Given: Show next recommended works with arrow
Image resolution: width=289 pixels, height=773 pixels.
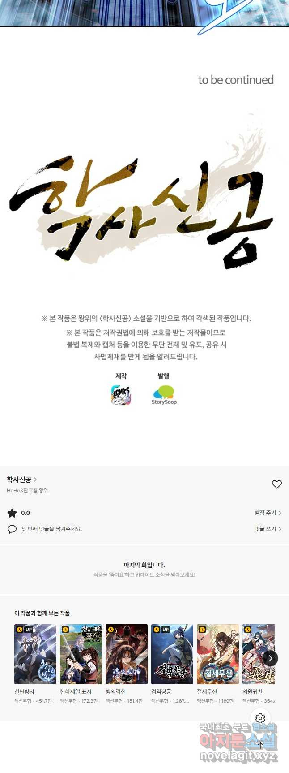Looking at the screenshot, I should [270, 658].
